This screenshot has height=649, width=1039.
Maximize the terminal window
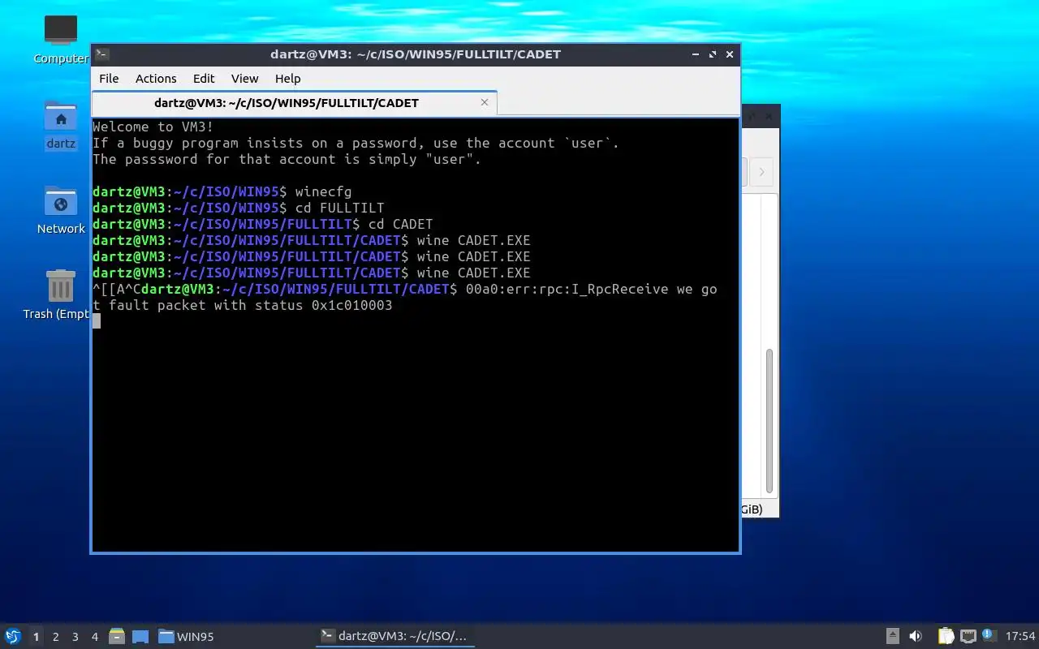pyautogui.click(x=713, y=54)
